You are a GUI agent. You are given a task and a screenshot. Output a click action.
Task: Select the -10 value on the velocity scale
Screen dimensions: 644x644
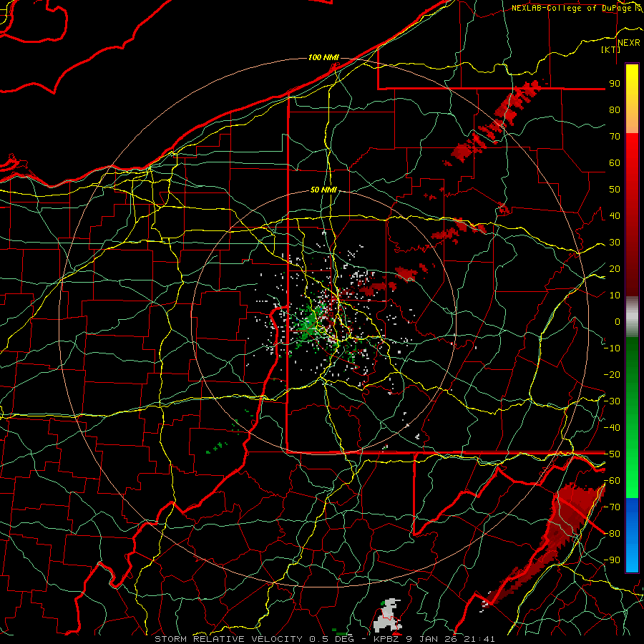click(x=612, y=348)
